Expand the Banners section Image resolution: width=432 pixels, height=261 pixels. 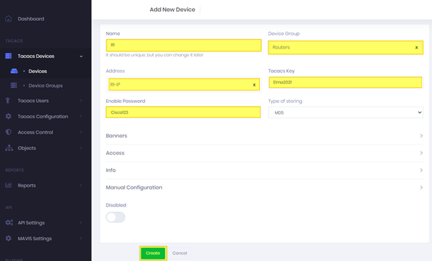tap(264, 136)
